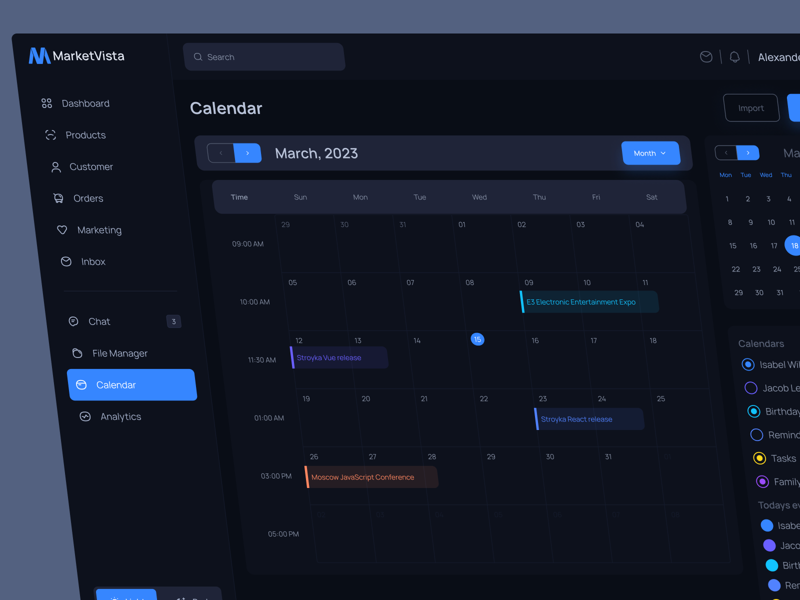This screenshot has height=600, width=800.
Task: Go back a month with the previous arrow
Action: point(221,153)
